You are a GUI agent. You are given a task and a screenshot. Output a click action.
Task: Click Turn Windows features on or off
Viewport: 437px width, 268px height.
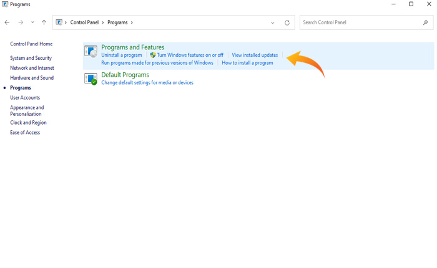(190, 55)
